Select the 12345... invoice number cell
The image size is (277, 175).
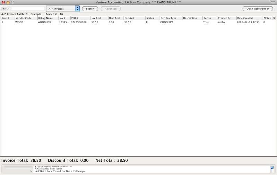[64, 22]
